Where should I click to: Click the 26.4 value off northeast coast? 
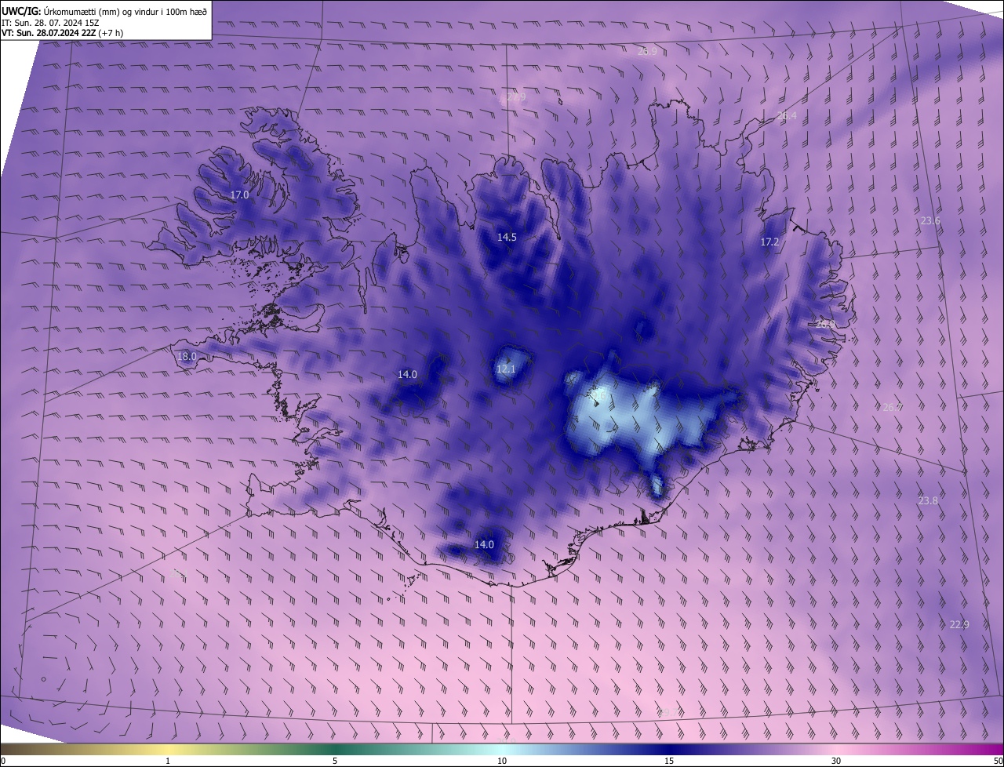click(787, 115)
